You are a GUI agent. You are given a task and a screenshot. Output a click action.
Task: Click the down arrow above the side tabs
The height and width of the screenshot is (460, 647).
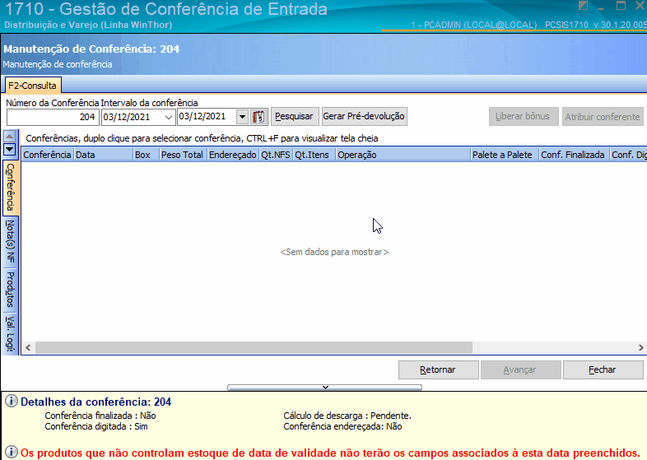click(x=10, y=149)
